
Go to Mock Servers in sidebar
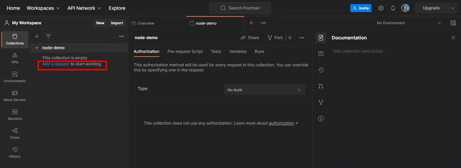click(x=15, y=96)
